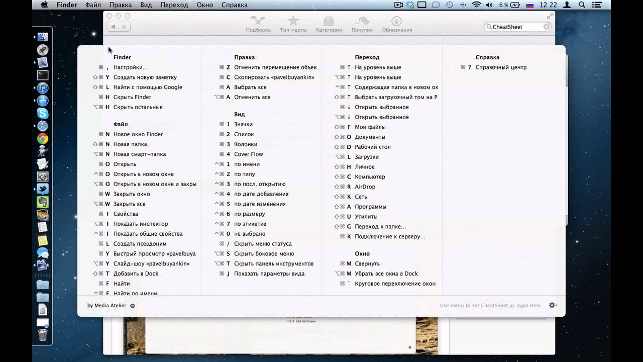Click the Cover Flow view entry
Image resolution: width=643 pixels, height=362 pixels.
tap(249, 154)
